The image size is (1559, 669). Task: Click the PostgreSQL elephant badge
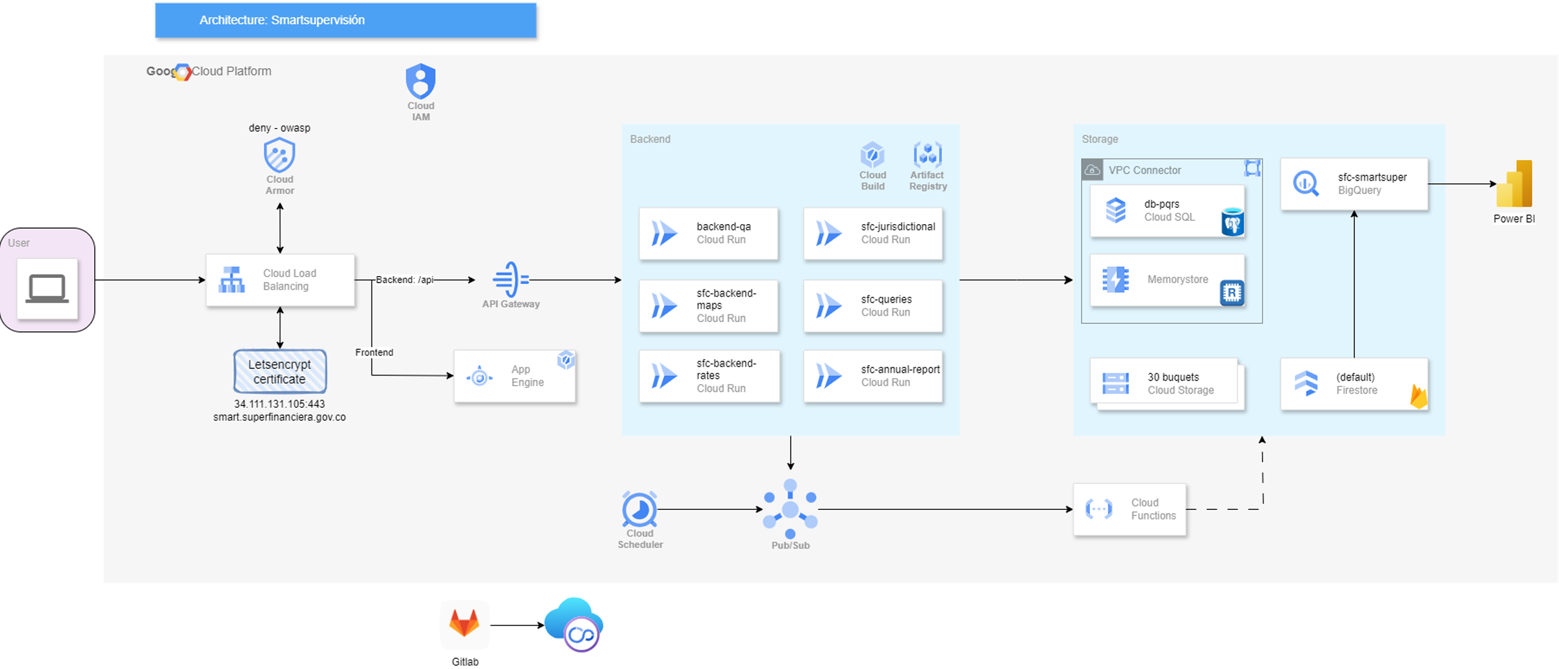[x=1232, y=221]
